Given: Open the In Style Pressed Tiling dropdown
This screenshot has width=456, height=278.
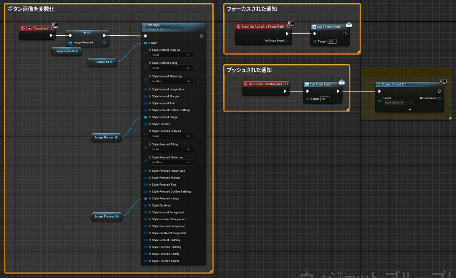Looking at the screenshot, I should pos(171,149).
